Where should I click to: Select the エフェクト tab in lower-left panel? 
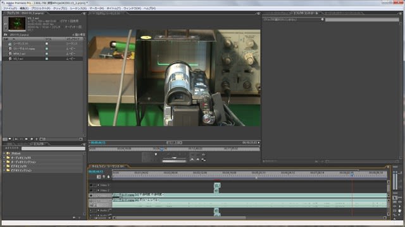point(39,144)
